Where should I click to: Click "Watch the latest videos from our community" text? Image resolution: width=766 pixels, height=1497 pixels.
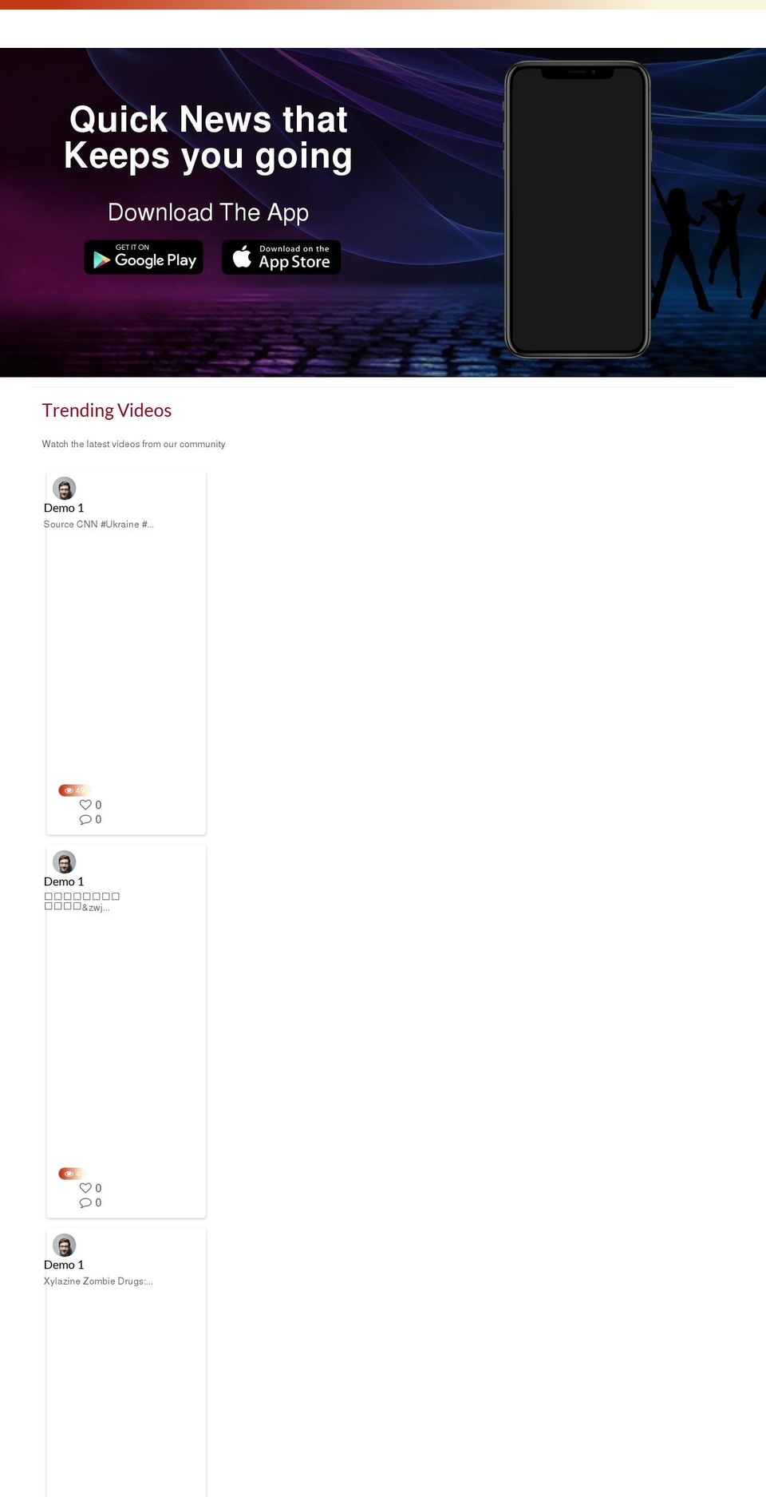(x=133, y=444)
